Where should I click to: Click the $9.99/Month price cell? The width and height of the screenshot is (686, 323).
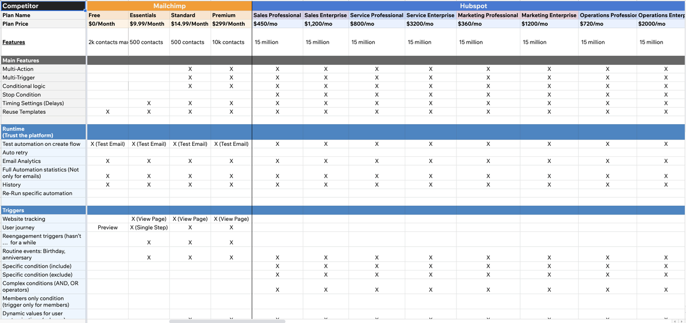tap(149, 24)
